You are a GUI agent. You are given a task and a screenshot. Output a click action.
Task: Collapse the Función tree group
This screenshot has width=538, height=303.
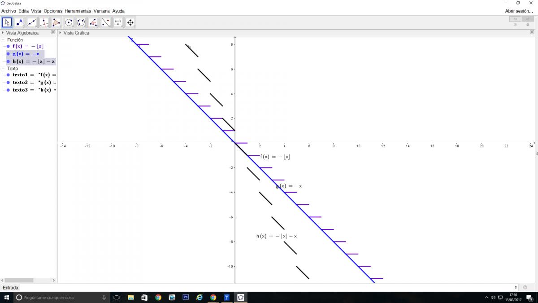(3, 40)
